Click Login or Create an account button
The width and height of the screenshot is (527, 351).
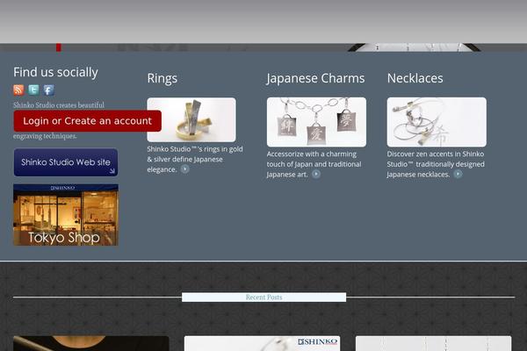click(x=87, y=121)
